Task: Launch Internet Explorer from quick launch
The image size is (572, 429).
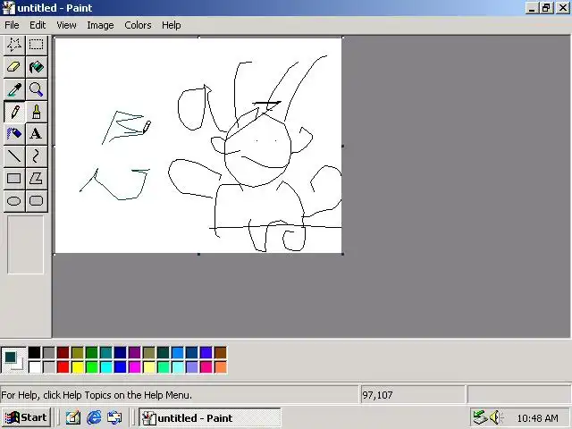Action: [x=94, y=417]
